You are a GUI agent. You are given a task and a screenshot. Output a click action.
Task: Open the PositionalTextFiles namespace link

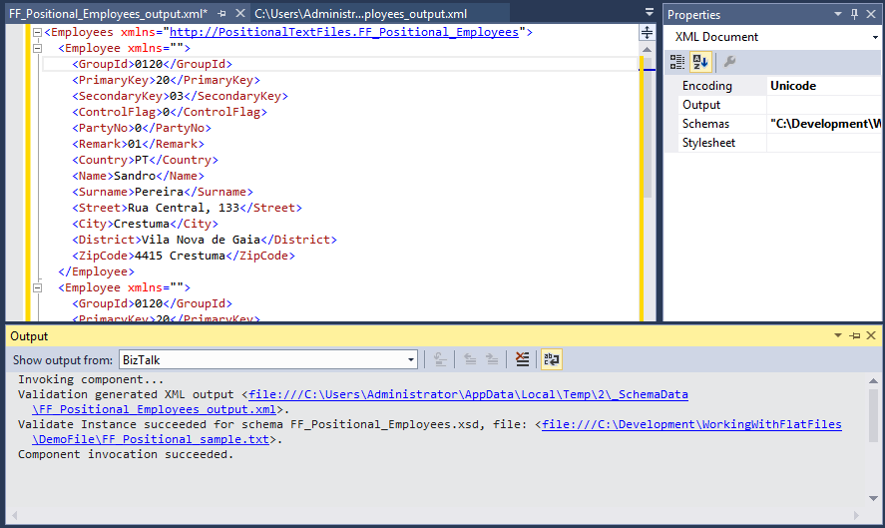point(344,32)
